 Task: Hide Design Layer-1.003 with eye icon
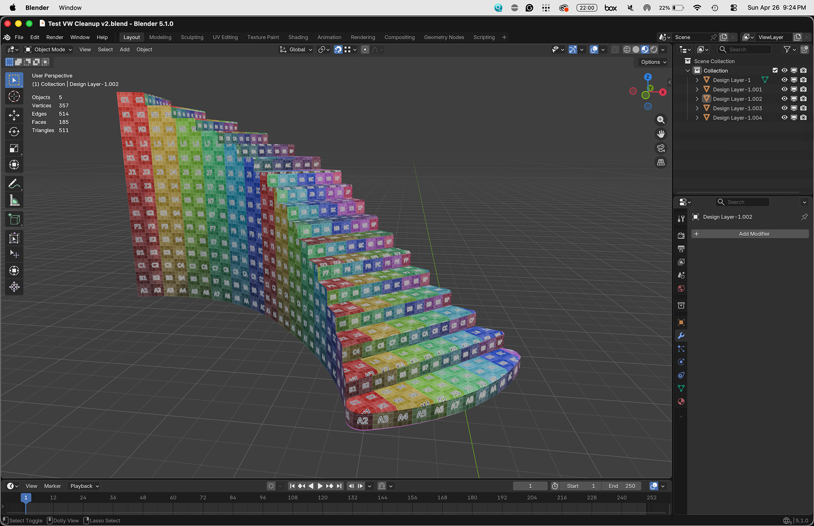(x=784, y=108)
